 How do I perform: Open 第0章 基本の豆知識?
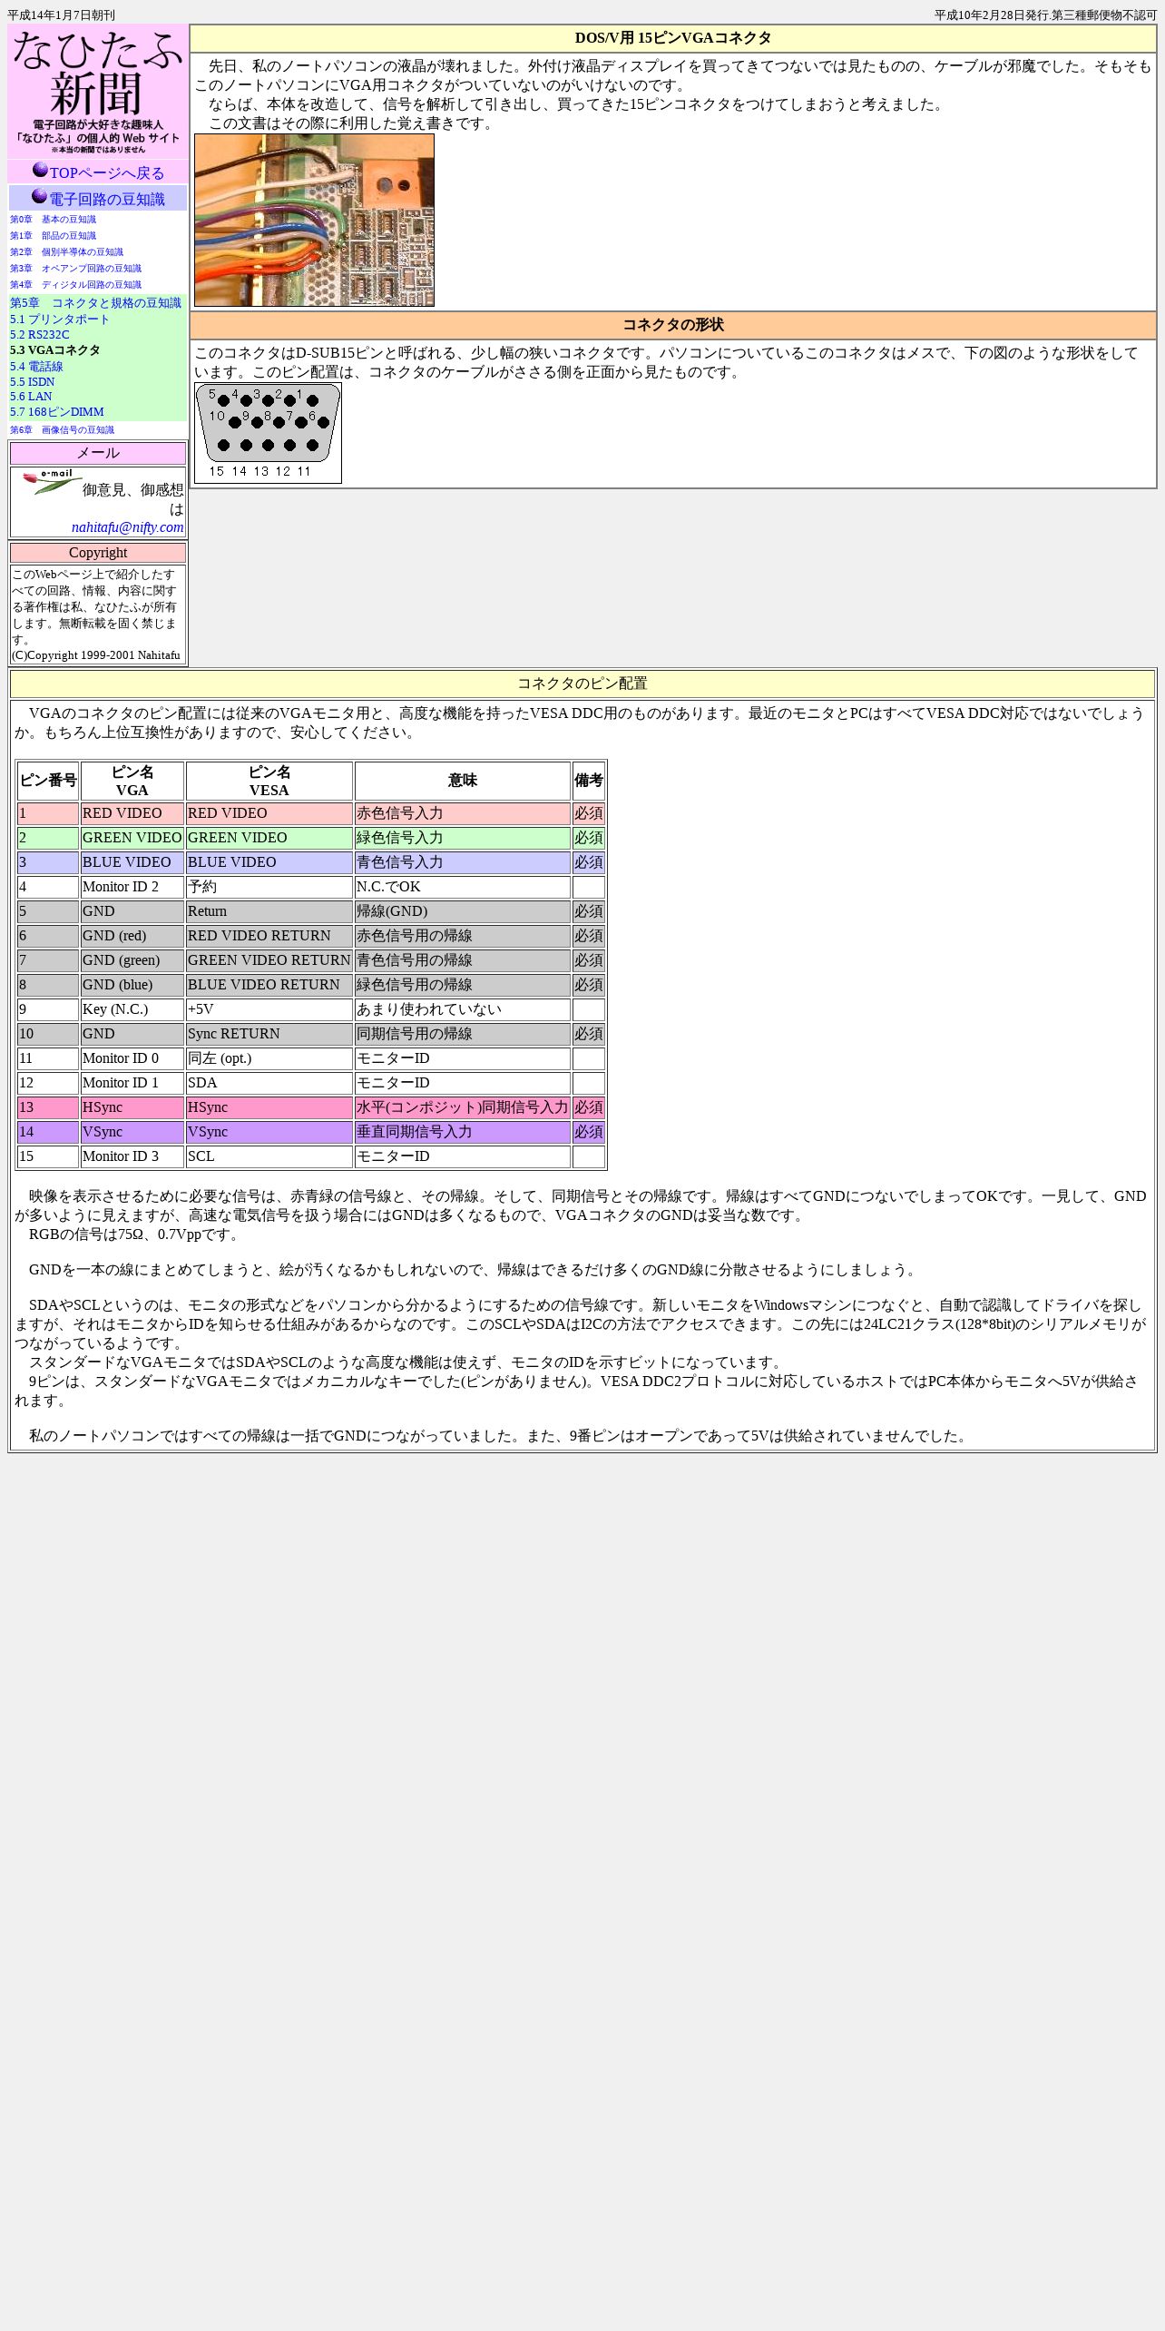(53, 220)
